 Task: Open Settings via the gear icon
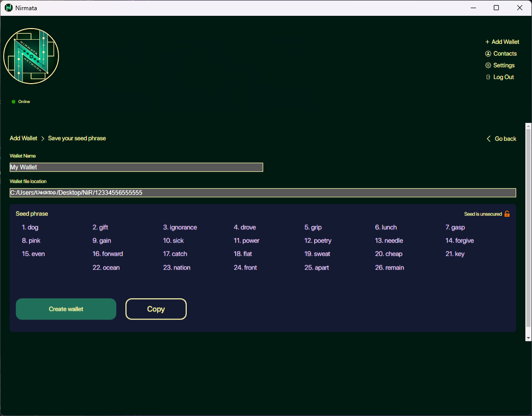[x=488, y=65]
